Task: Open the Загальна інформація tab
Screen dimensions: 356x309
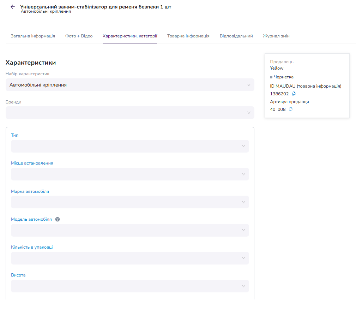Action: (33, 36)
